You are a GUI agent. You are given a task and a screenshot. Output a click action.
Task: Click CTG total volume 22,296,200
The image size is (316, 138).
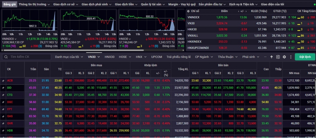tap(181, 95)
